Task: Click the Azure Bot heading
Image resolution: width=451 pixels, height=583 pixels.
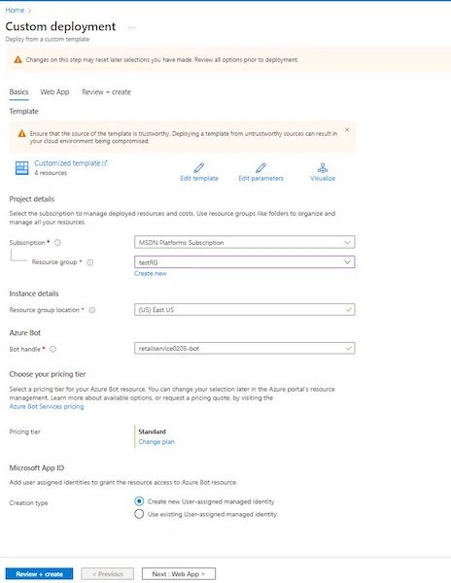Action: 25,332
